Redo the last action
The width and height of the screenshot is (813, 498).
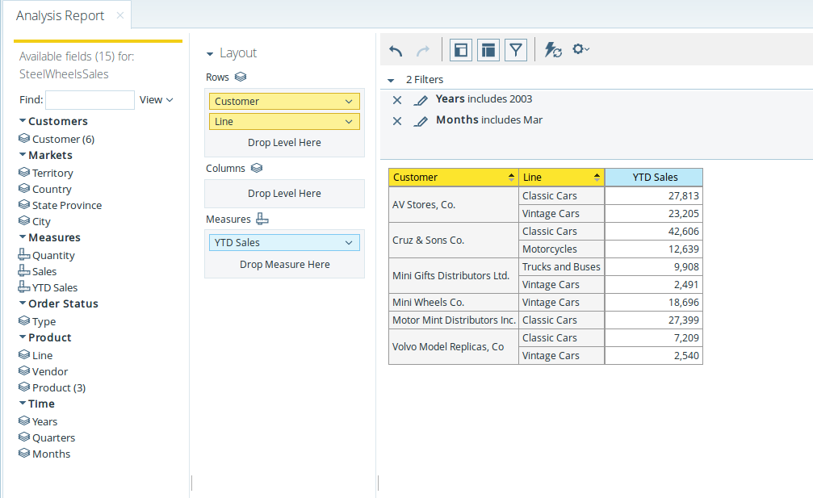tap(421, 50)
